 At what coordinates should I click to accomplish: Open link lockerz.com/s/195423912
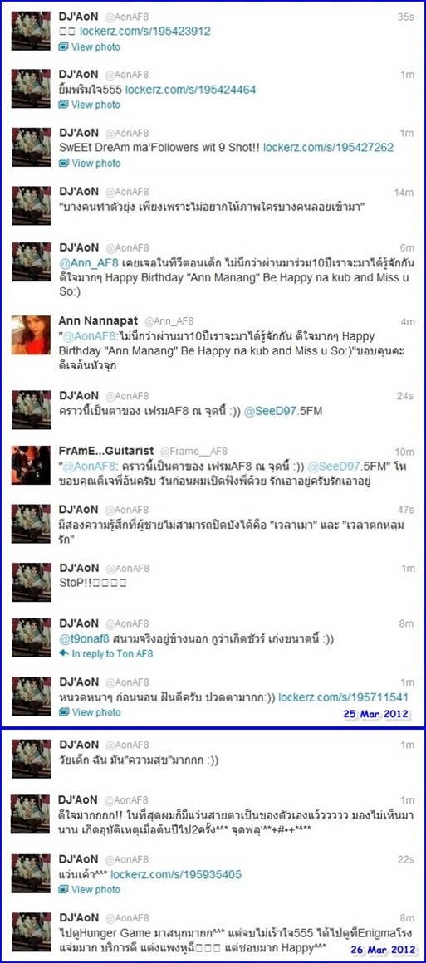click(145, 32)
